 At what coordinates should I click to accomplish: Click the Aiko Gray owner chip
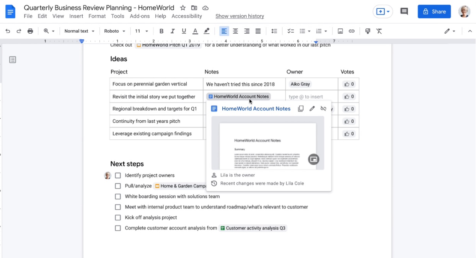tap(300, 84)
